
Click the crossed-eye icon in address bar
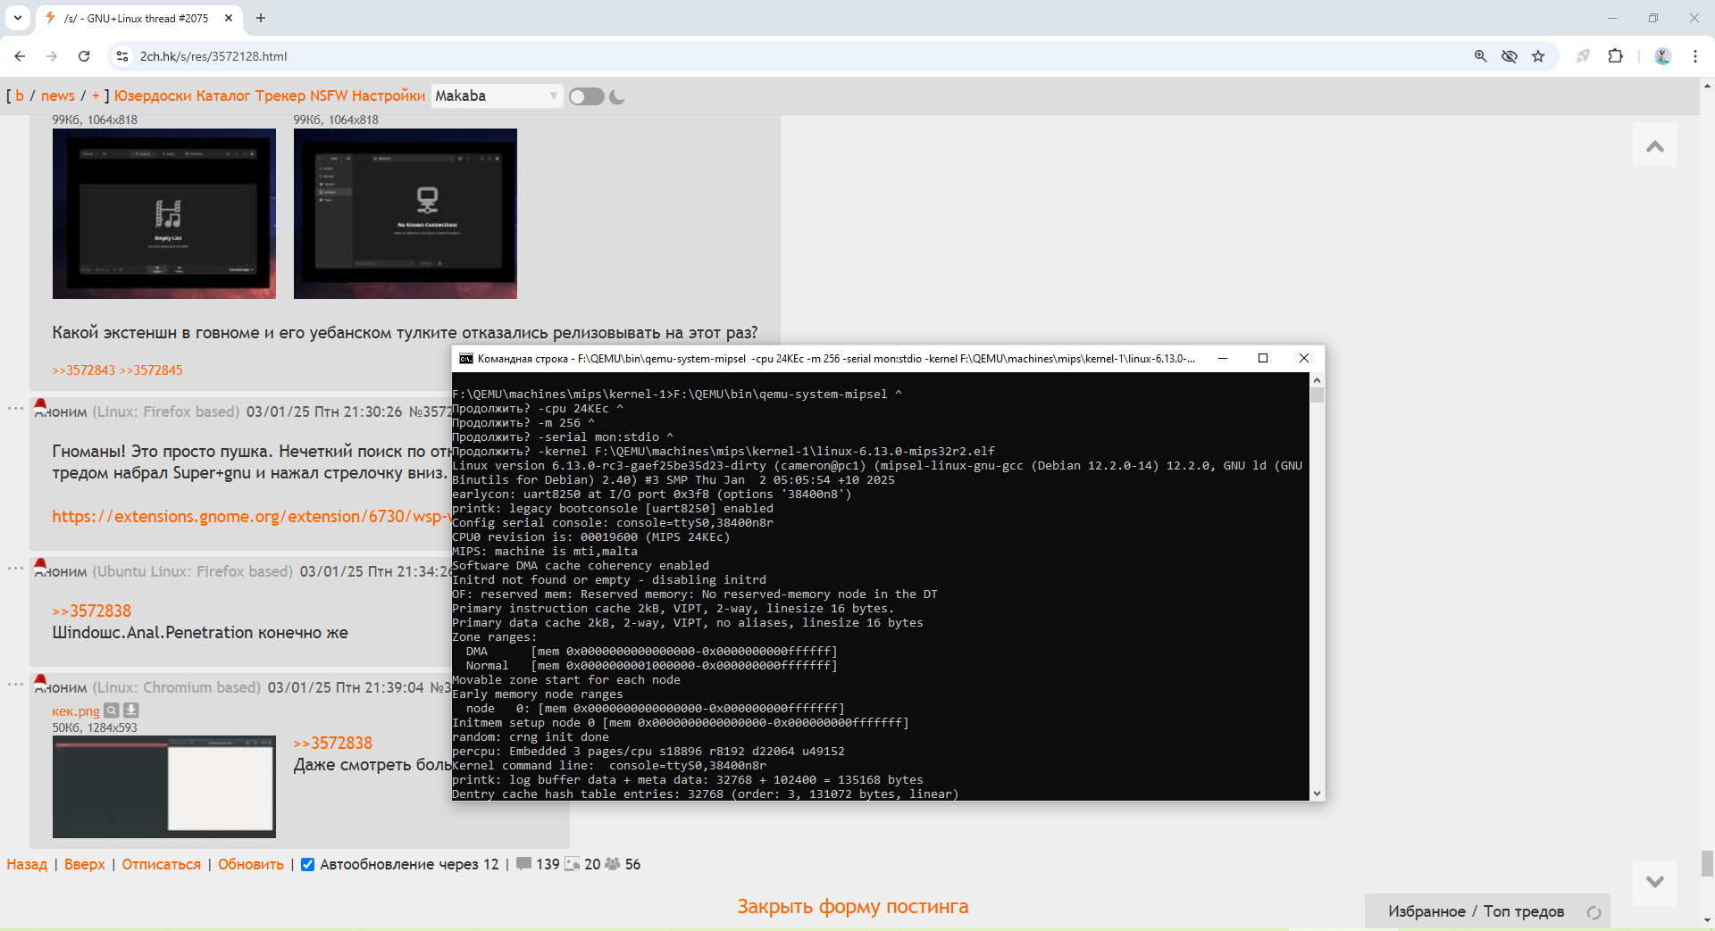tap(1510, 56)
